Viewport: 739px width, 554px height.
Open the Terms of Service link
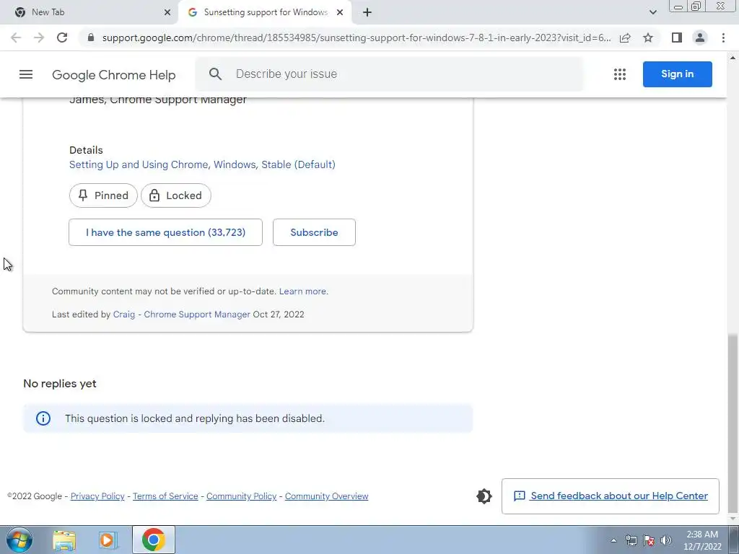(165, 496)
